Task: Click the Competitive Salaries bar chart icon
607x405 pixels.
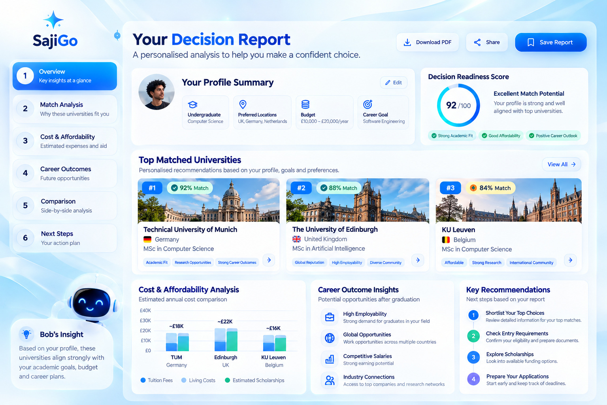Action: click(330, 359)
